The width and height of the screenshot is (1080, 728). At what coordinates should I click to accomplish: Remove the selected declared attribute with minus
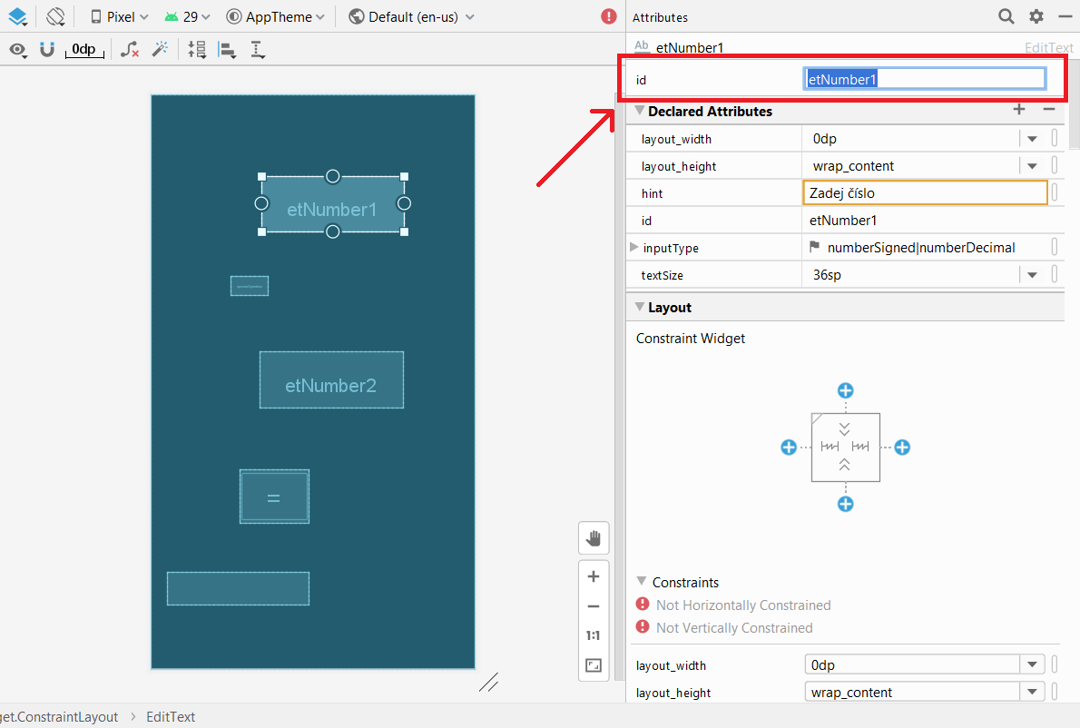click(1049, 109)
